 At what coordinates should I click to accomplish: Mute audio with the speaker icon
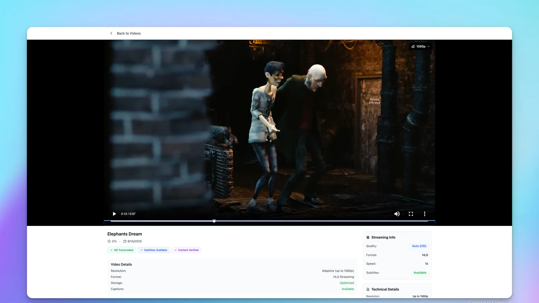tap(397, 214)
